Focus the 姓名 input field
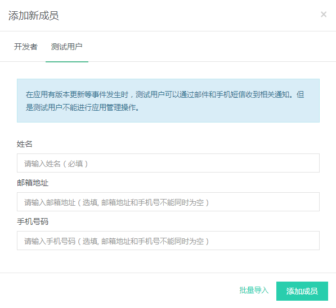Screen dimensions: 336x308 click(x=168, y=163)
